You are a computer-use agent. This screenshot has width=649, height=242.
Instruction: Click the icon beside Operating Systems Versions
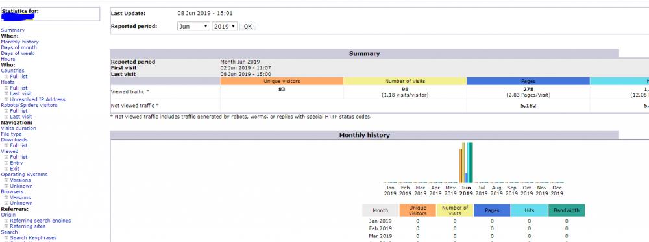[x=6, y=180]
